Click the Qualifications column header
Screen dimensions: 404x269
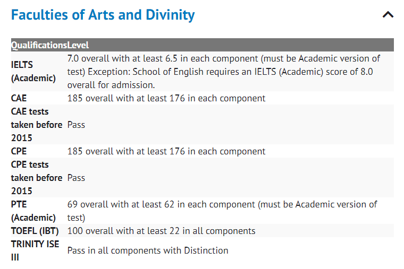[x=39, y=45]
